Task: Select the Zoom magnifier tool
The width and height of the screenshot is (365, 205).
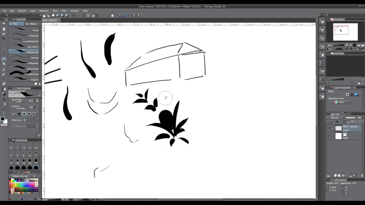Action: point(4,24)
